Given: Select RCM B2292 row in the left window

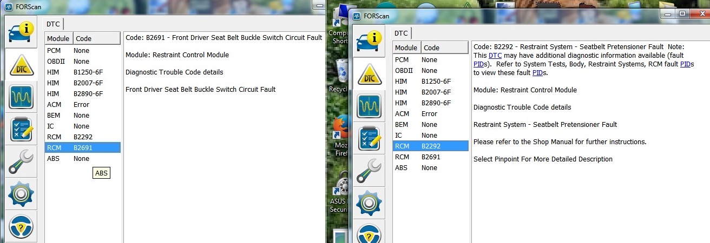Looking at the screenshot, I should tap(82, 137).
